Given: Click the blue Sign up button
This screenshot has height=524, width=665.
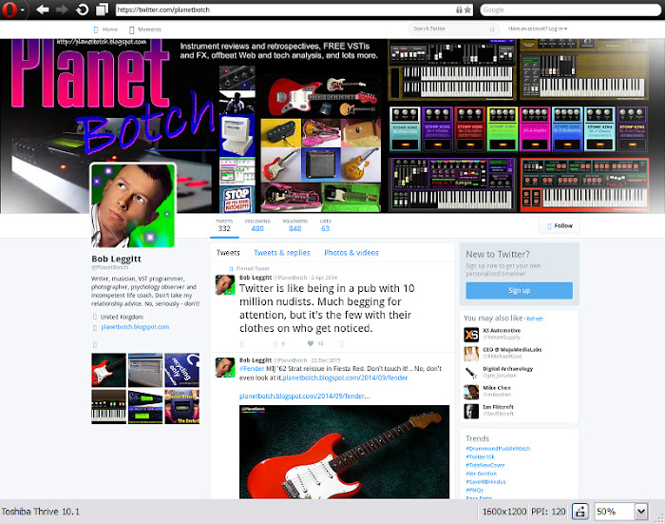Looking at the screenshot, I should [519, 291].
